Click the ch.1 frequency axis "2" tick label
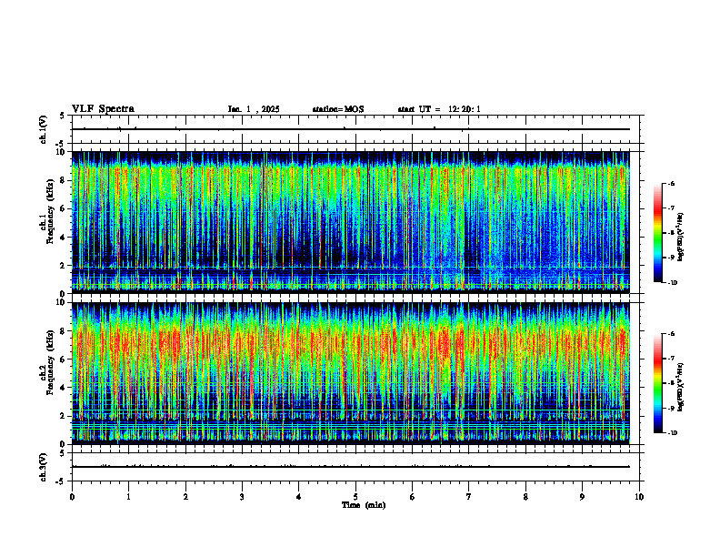 click(64, 266)
